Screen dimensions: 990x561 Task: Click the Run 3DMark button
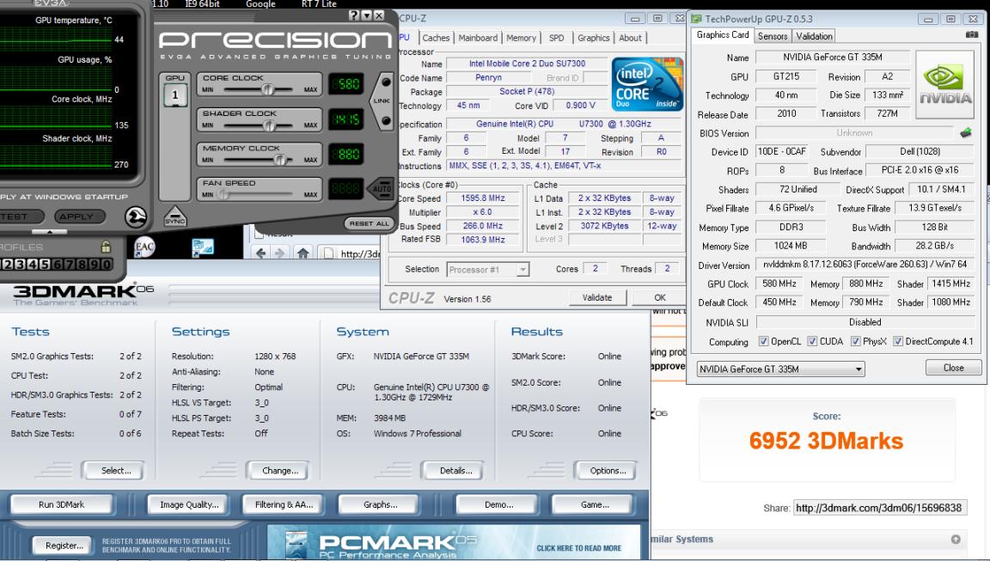[61, 504]
